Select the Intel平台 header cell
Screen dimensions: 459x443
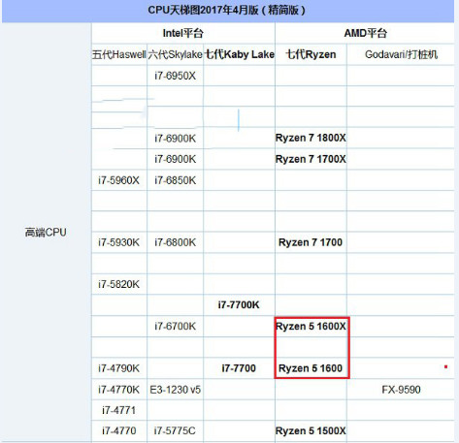point(183,33)
